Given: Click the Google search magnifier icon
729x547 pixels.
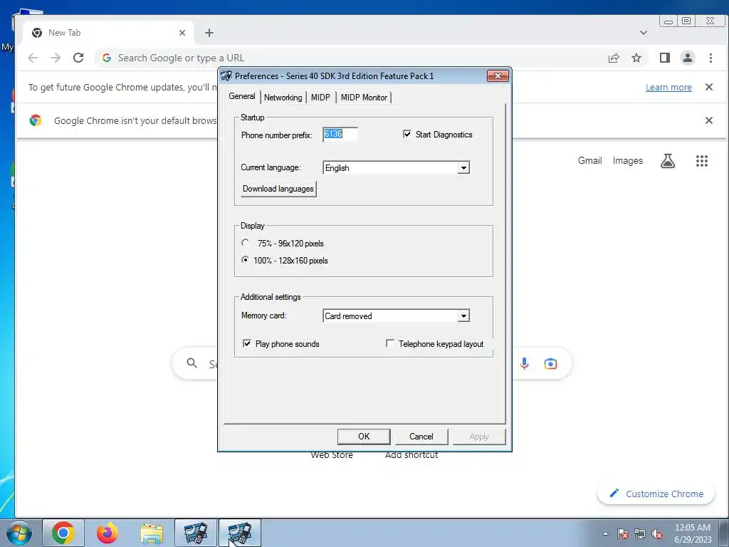Looking at the screenshot, I should [x=192, y=363].
